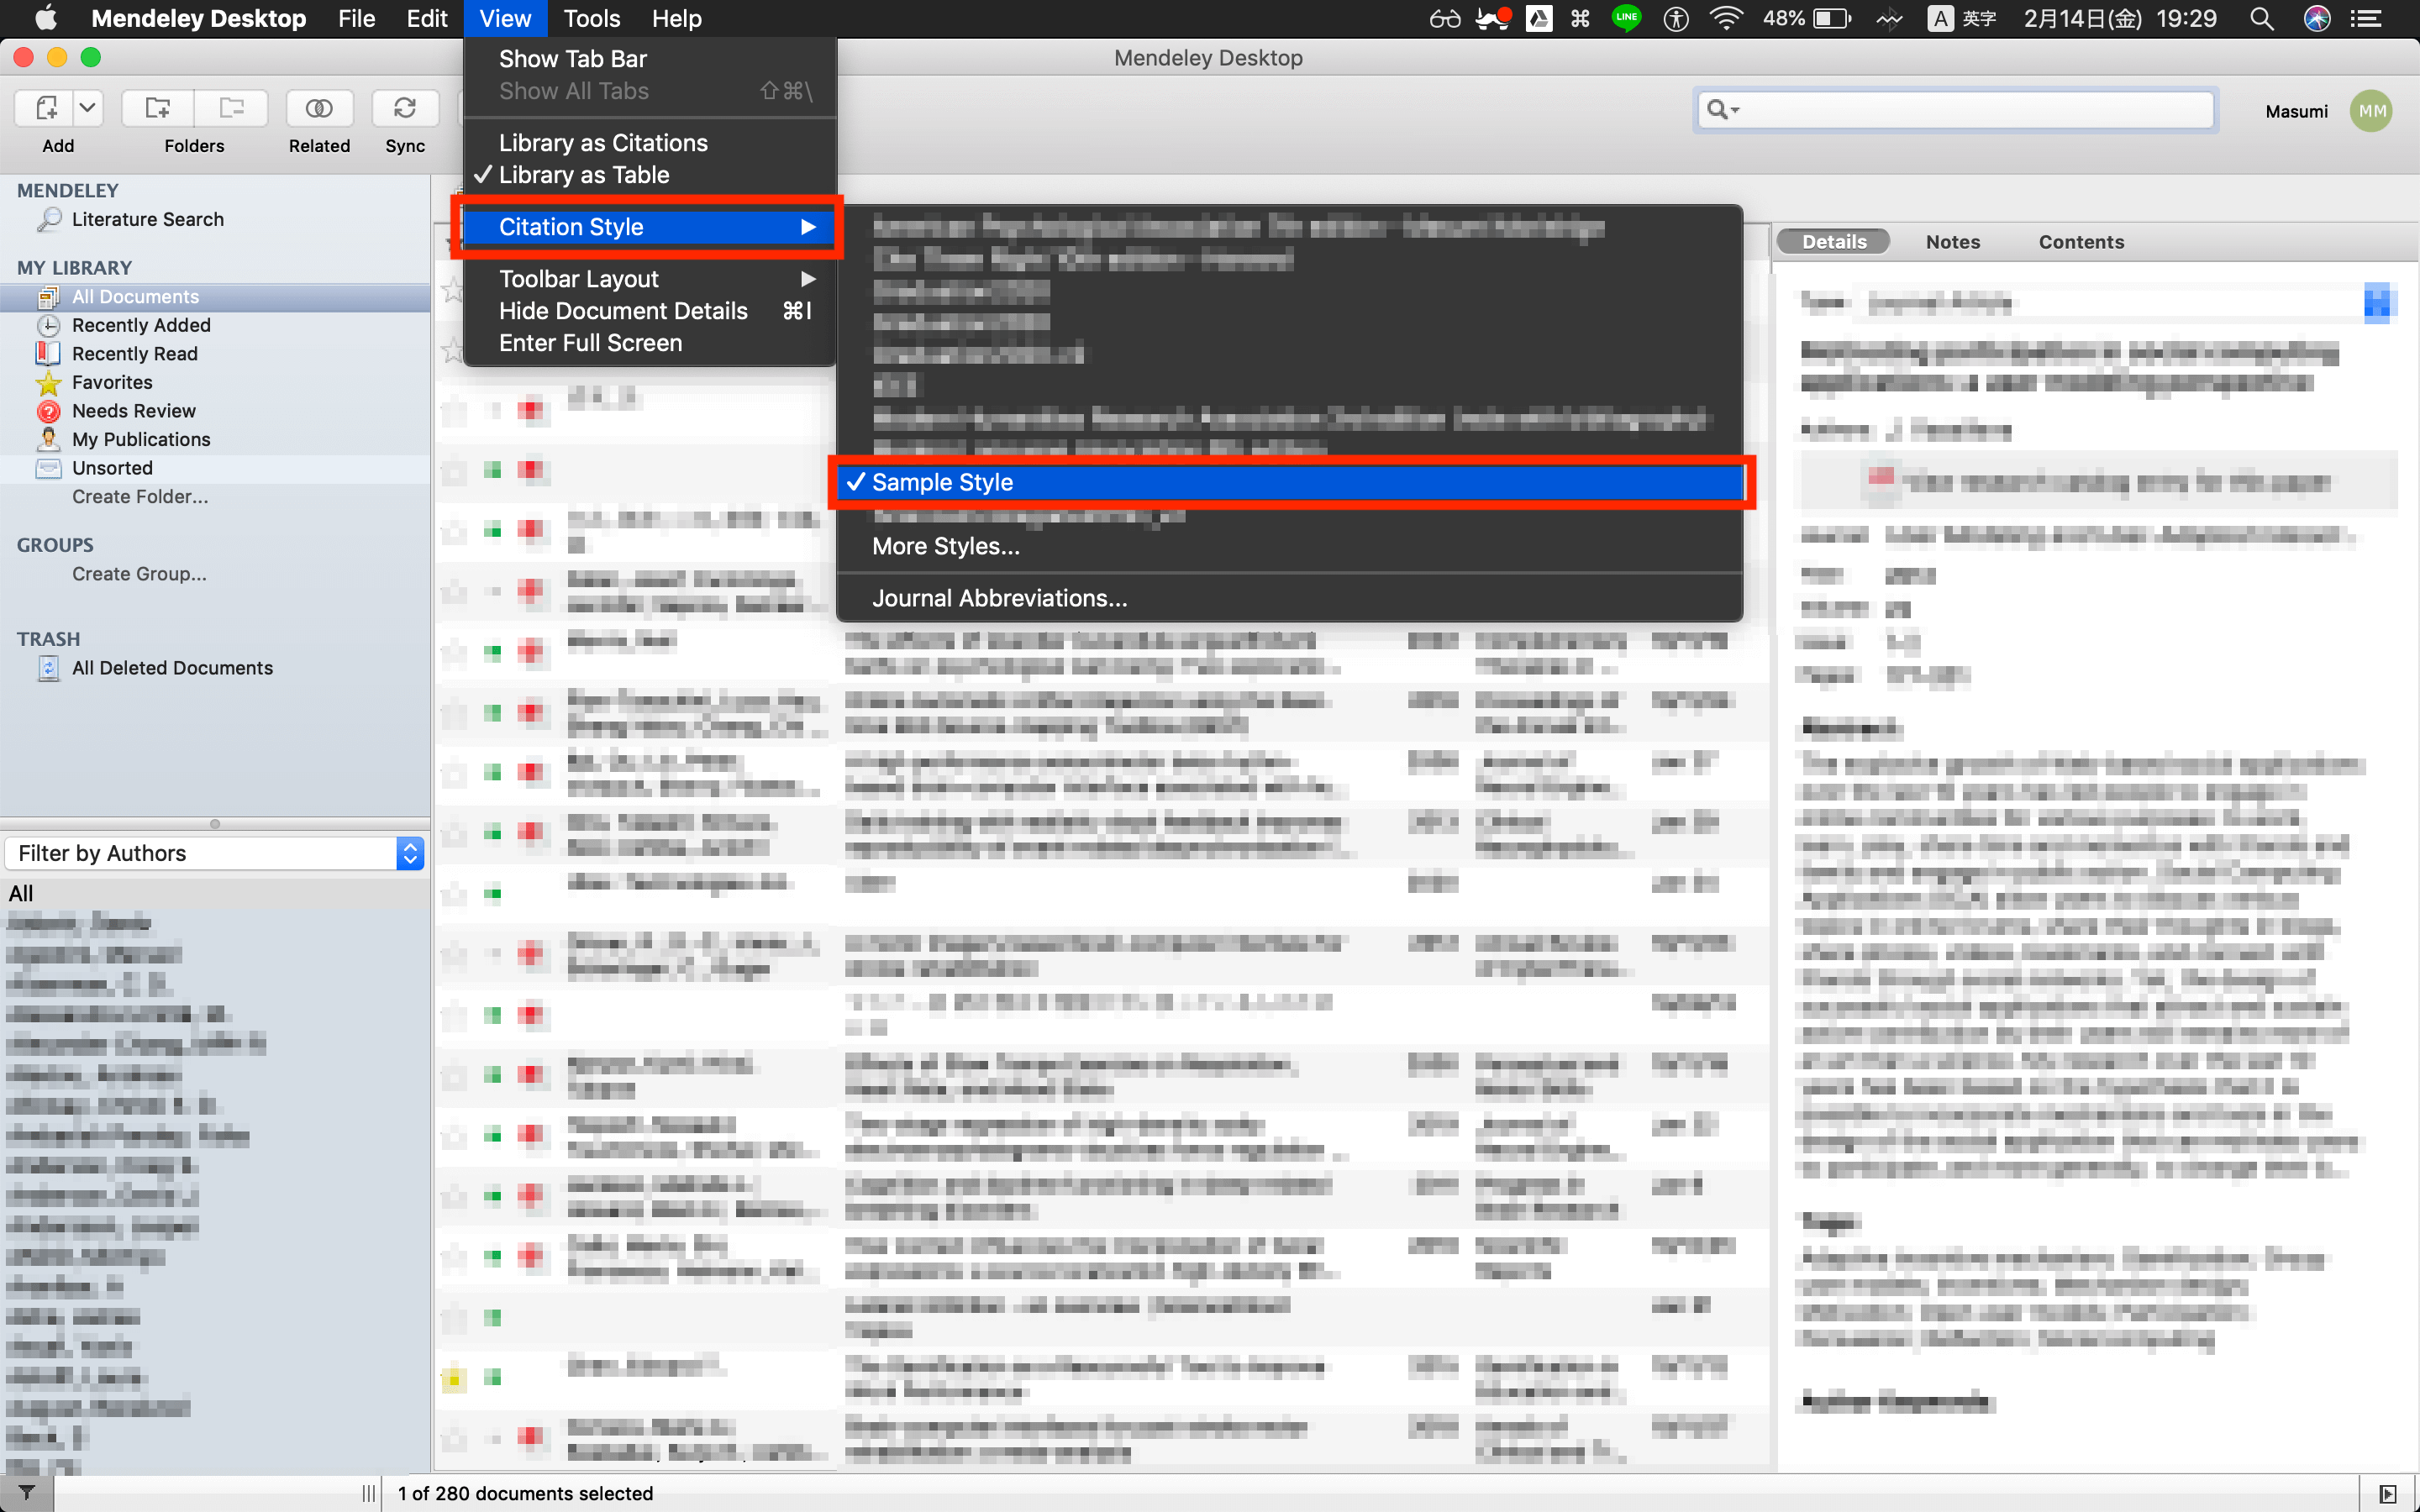Click the battery status icon
This screenshot has width=2420, height=1512.
[x=1831, y=18]
